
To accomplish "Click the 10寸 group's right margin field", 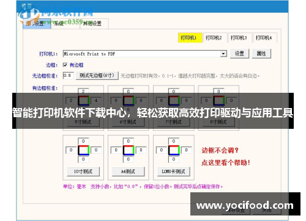I will (x=96, y=150).
